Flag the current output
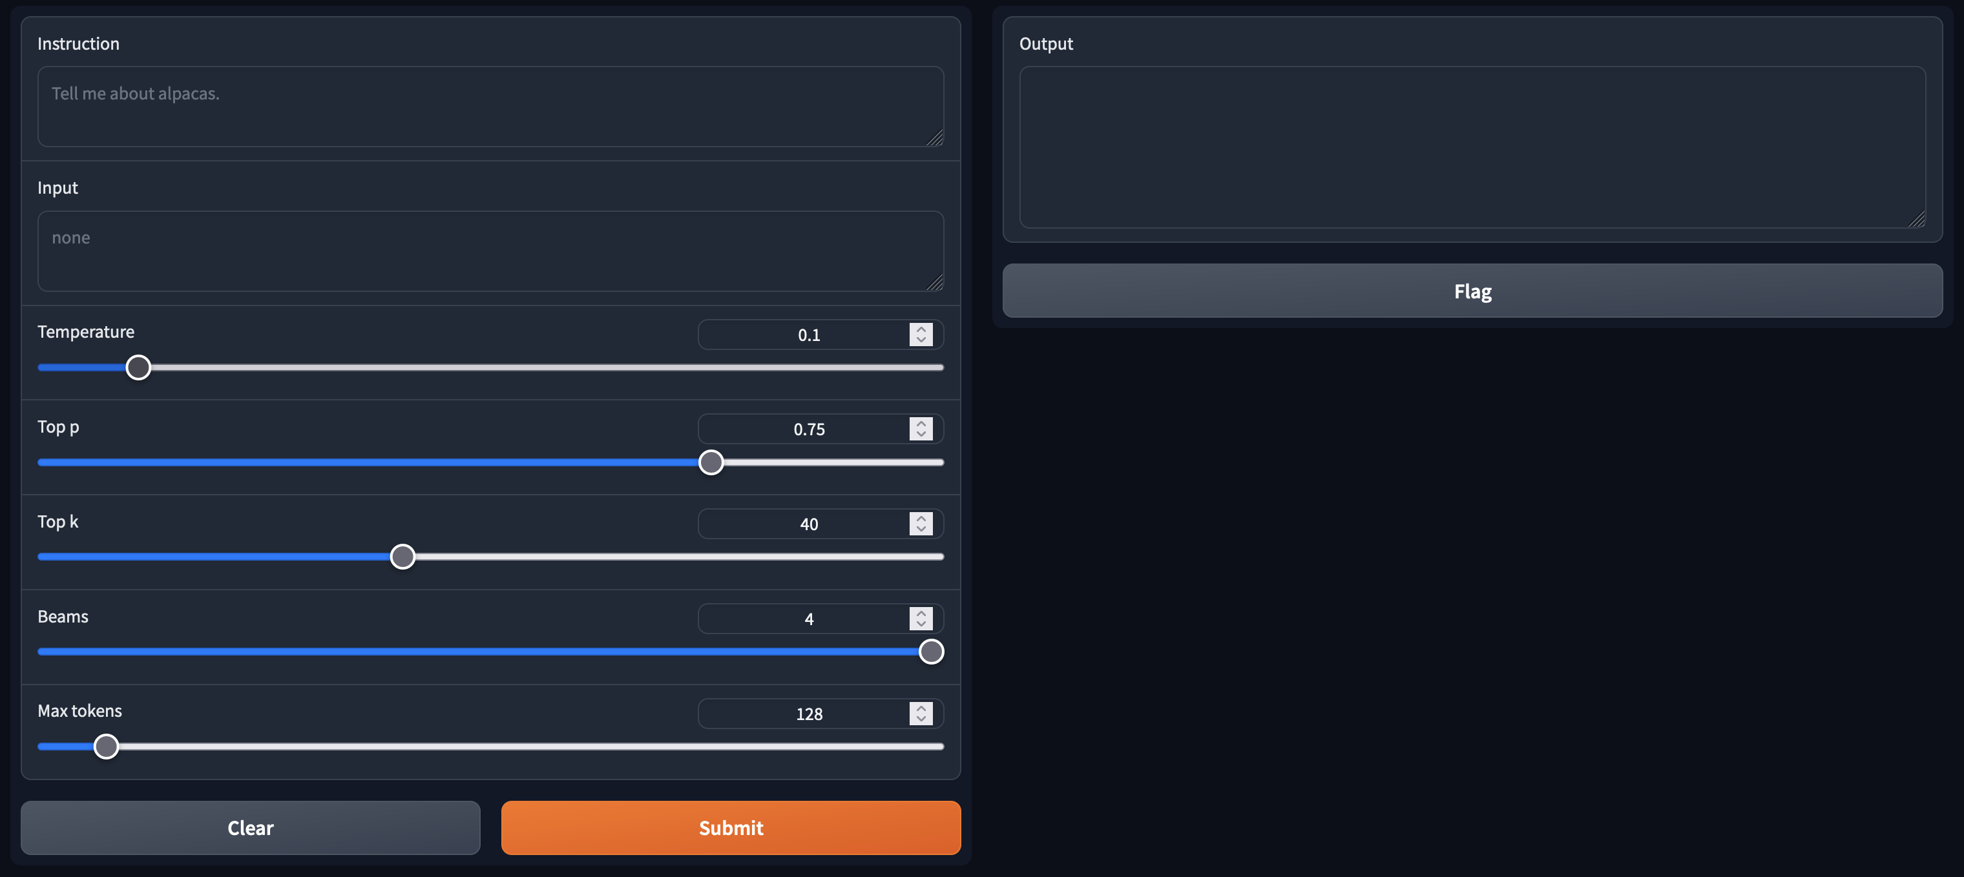The image size is (1964, 877). coord(1472,291)
